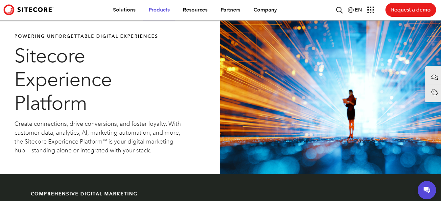Image resolution: width=441 pixels, height=201 pixels.
Task: Expand the Partners menu
Action: pos(230,10)
